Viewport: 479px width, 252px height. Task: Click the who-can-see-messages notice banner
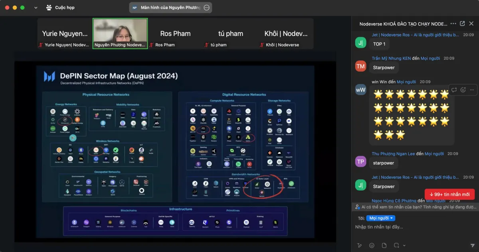(415, 207)
